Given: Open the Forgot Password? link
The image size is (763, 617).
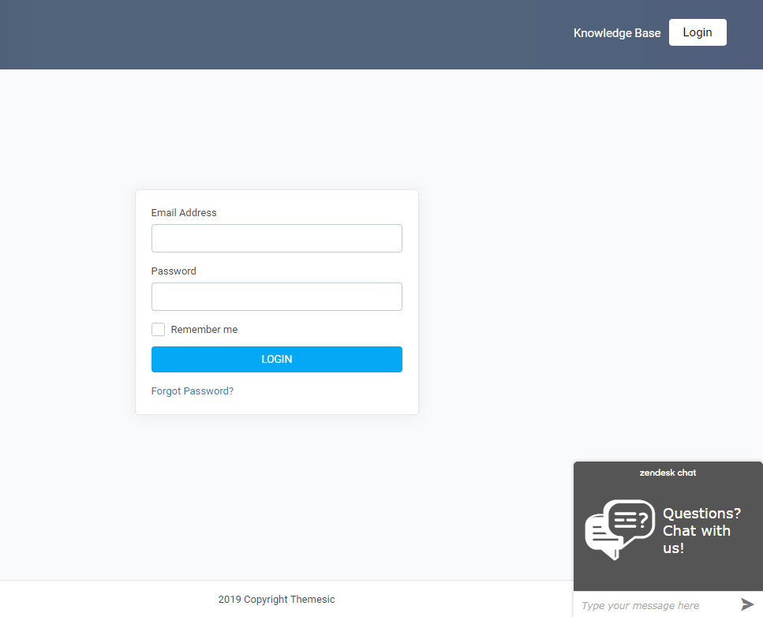Looking at the screenshot, I should tap(192, 391).
